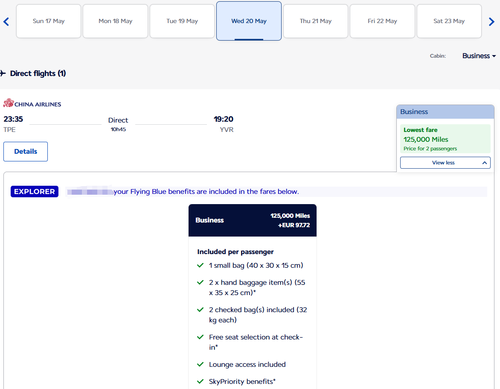Collapse fare details with View less
This screenshot has width=500, height=389.
coord(445,163)
